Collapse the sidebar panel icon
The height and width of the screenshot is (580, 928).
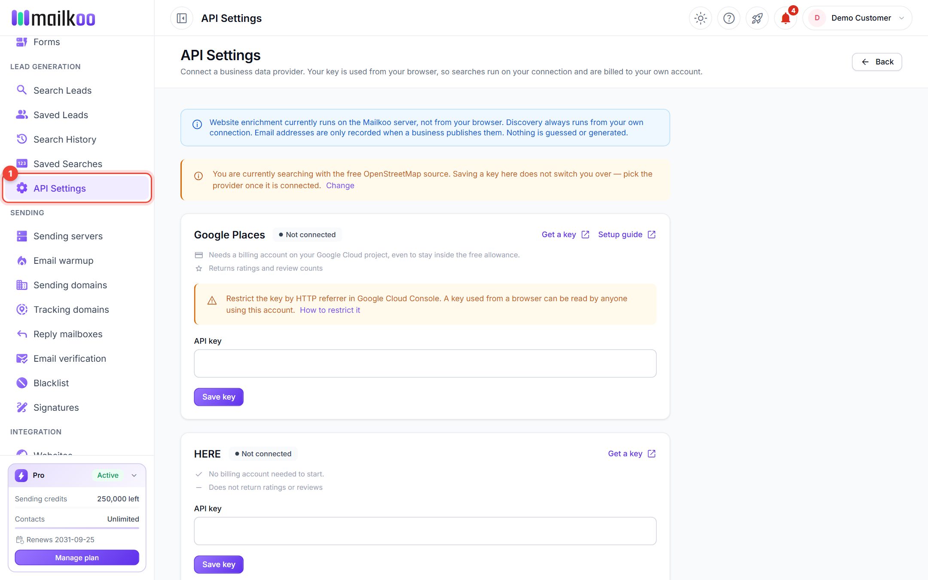[182, 18]
